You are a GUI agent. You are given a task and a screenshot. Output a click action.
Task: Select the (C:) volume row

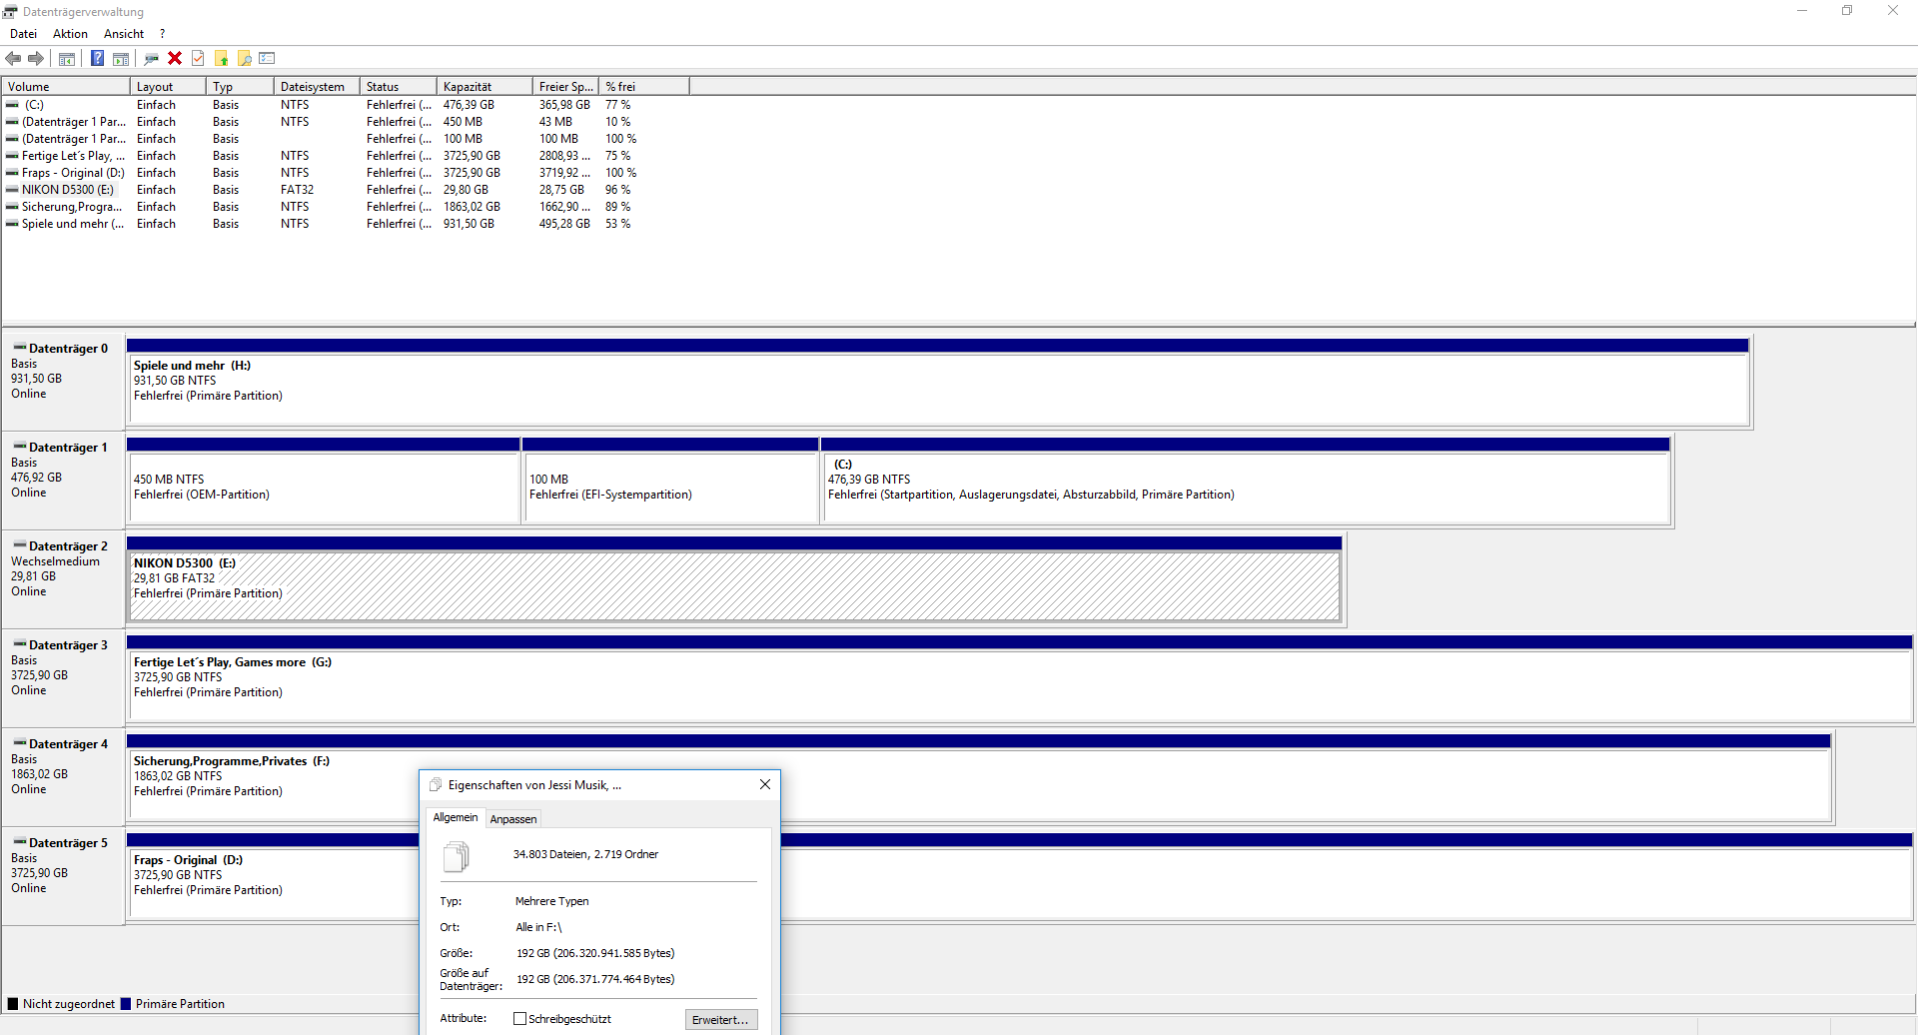pyautogui.click(x=346, y=105)
